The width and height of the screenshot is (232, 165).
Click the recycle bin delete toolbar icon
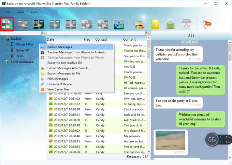coord(186,24)
